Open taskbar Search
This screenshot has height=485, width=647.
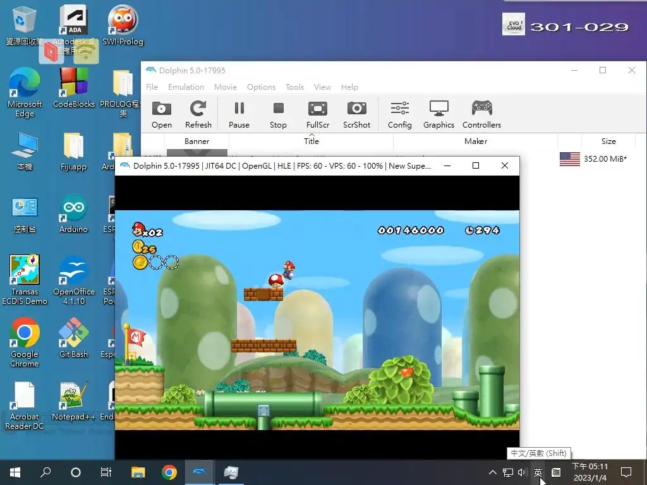click(x=45, y=472)
